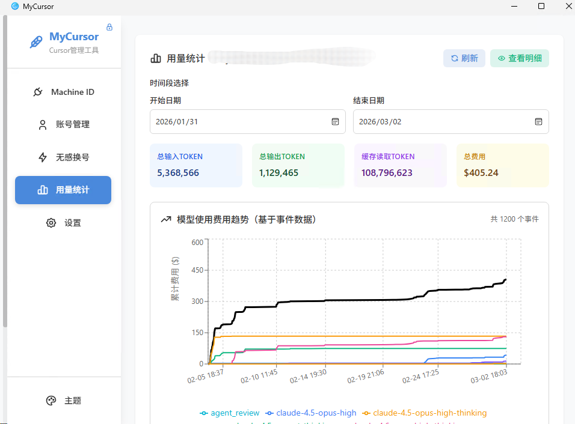The height and width of the screenshot is (424, 575).
Task: Click the palette icon for 主题
Action: pos(51,401)
